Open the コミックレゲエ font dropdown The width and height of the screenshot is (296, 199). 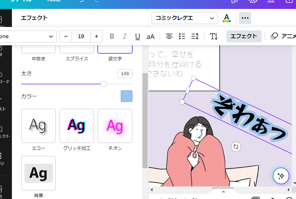click(184, 18)
